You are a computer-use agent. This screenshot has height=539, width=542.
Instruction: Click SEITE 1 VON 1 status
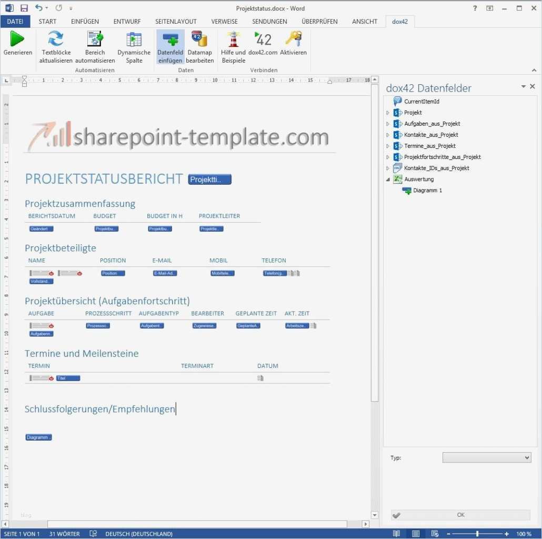pos(22,534)
